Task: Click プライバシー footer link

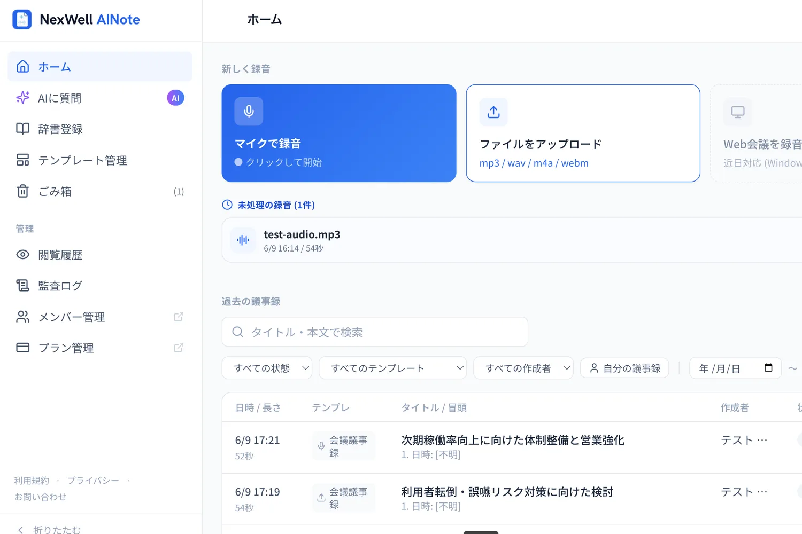Action: [x=93, y=481]
